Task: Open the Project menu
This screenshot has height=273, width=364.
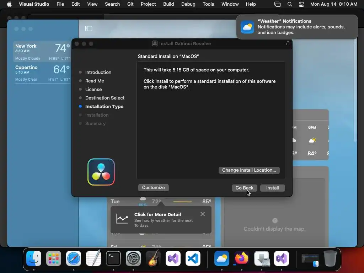Action: (148, 4)
